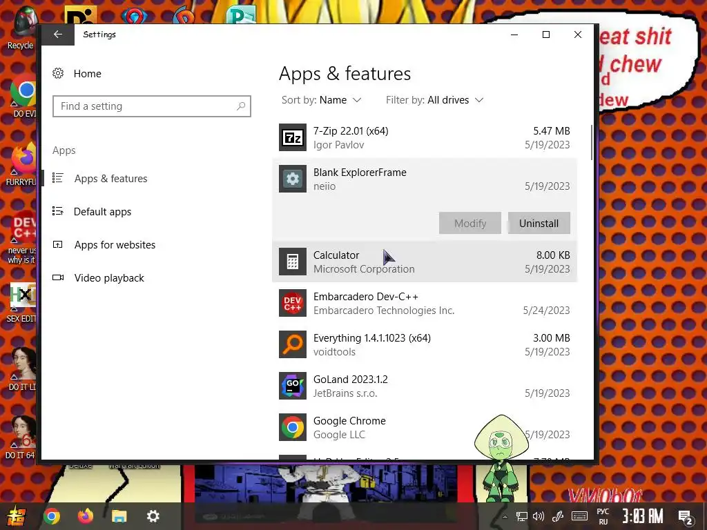Open File Explorer from the taskbar
This screenshot has width=707, height=530.
(119, 516)
